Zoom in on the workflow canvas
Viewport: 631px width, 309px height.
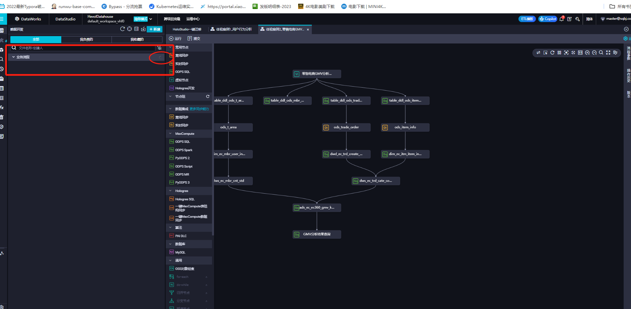pyautogui.click(x=587, y=53)
